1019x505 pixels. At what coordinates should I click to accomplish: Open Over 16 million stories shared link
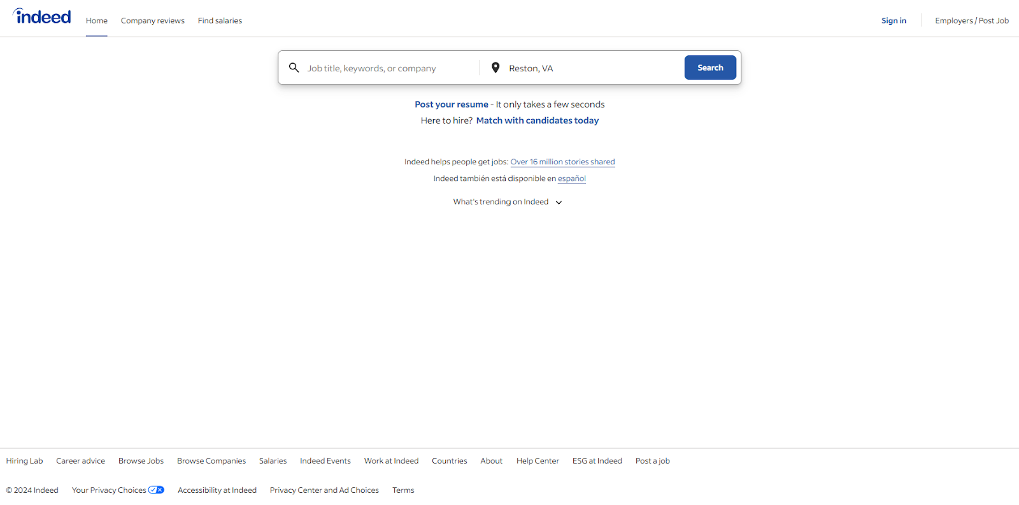click(562, 162)
